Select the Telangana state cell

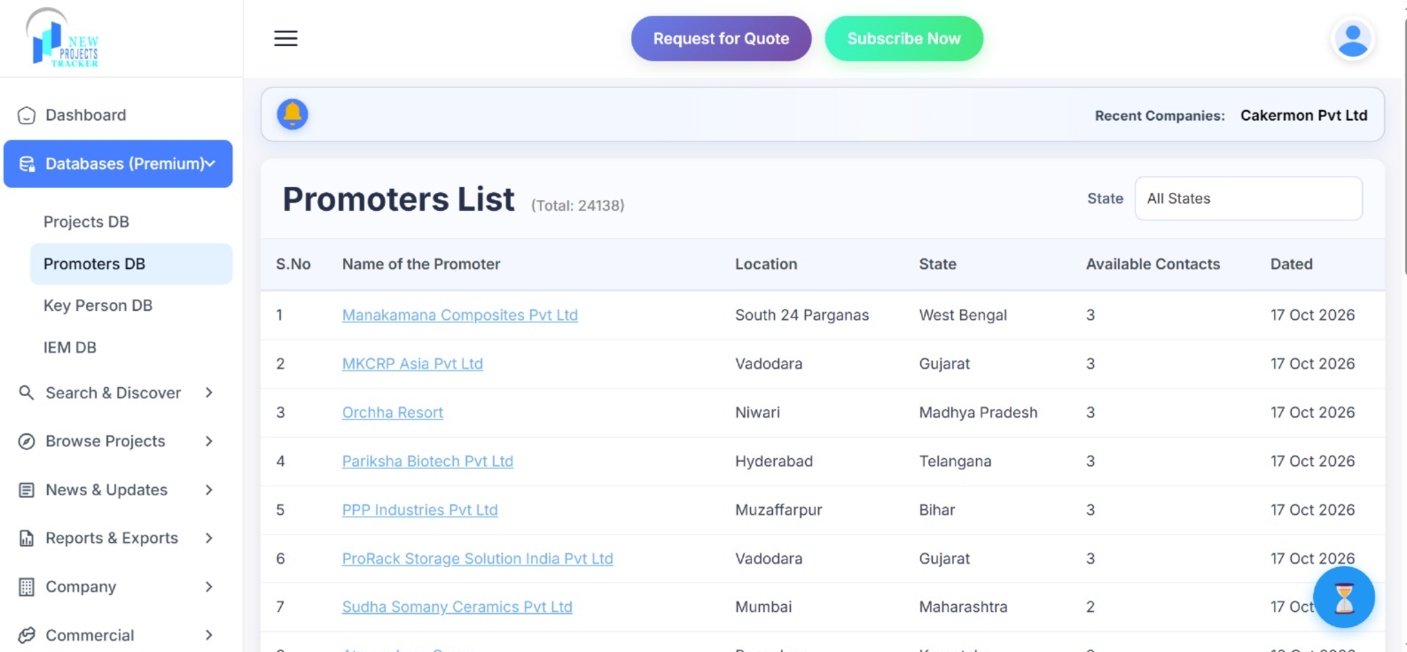pyautogui.click(x=955, y=462)
